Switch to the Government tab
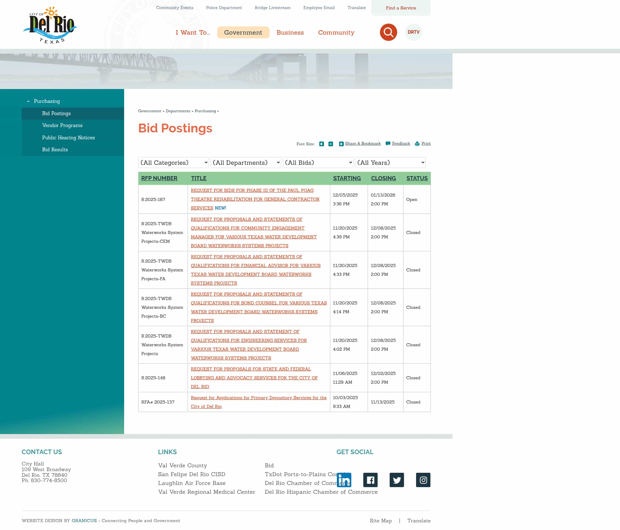Viewport: 620px width, 530px height. [243, 32]
